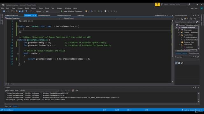This screenshot has height=114, width=204.
Task: Click the Save icon in the toolbar
Action: click(x=19, y=11)
